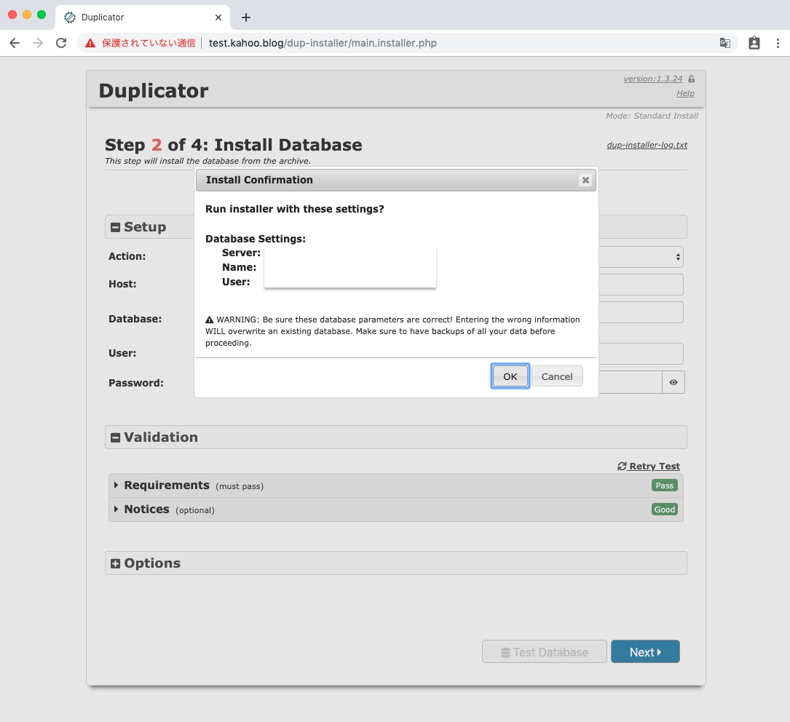Toggle password visibility eye icon

click(x=674, y=382)
